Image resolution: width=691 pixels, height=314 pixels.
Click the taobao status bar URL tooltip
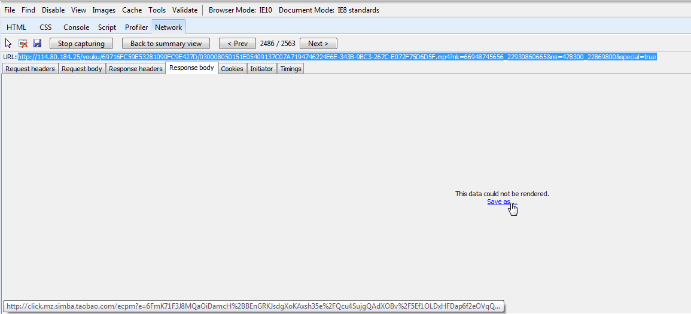click(x=254, y=306)
